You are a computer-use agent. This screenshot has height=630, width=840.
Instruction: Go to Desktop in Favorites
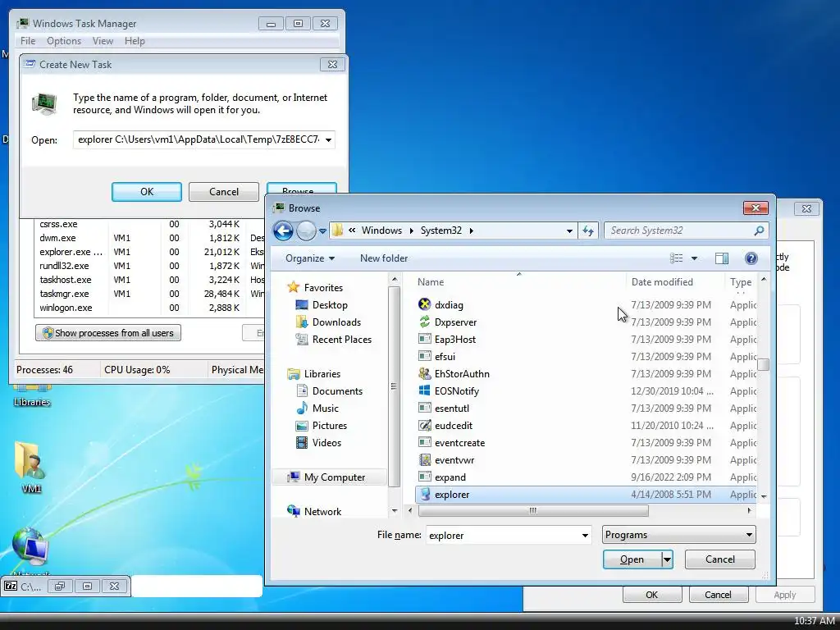click(x=330, y=305)
